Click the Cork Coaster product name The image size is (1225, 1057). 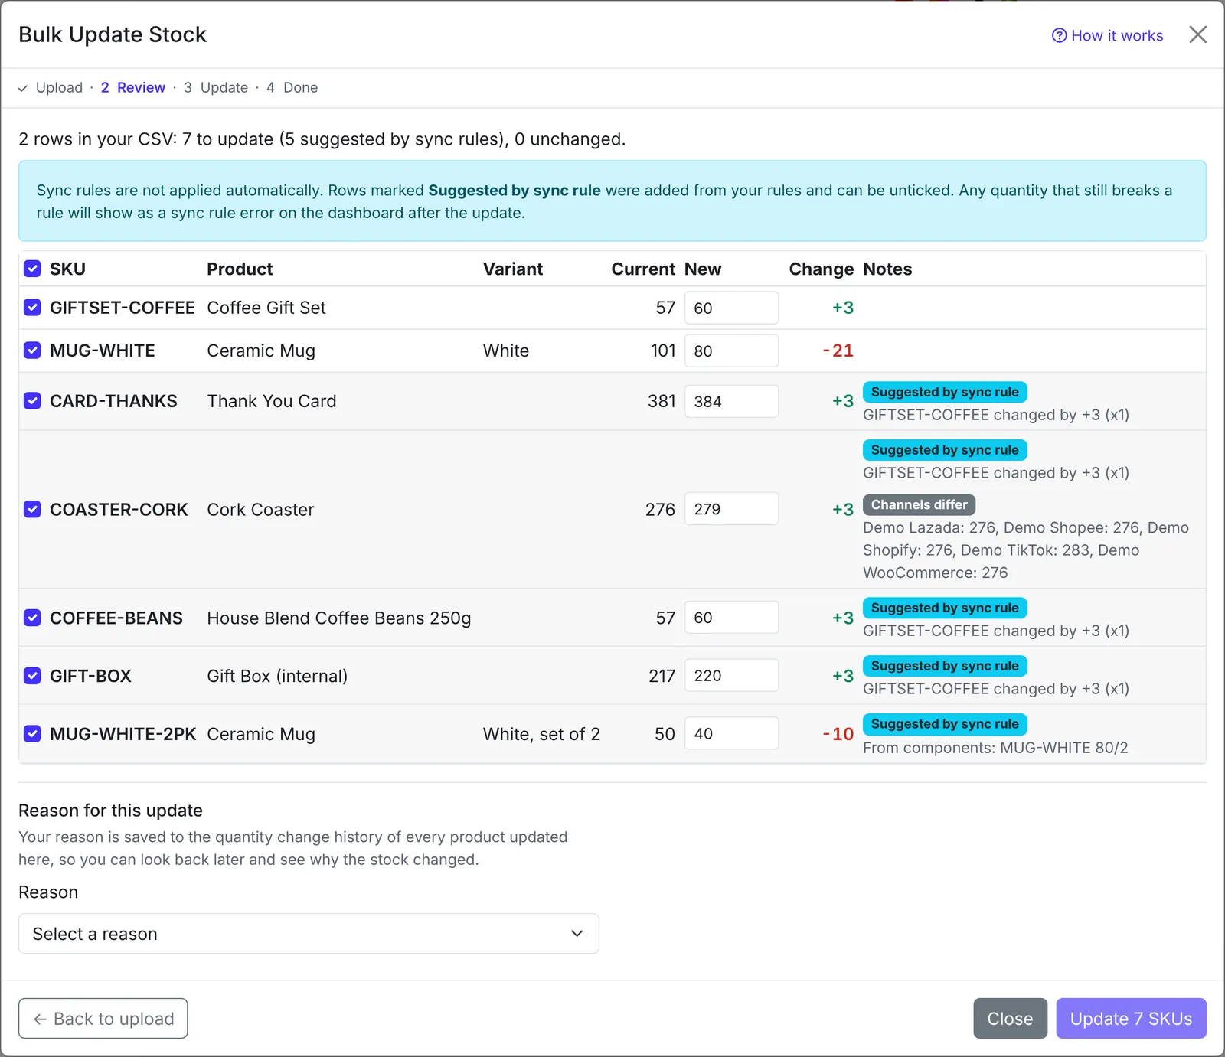point(260,510)
